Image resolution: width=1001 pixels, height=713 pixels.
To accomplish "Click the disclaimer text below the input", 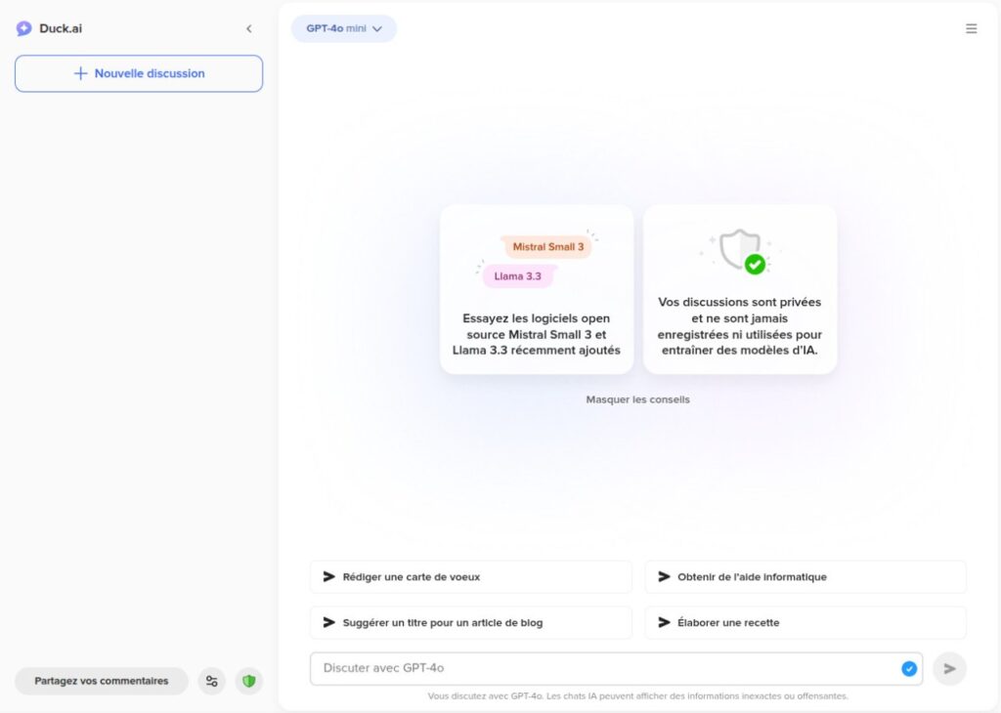I will (x=637, y=695).
